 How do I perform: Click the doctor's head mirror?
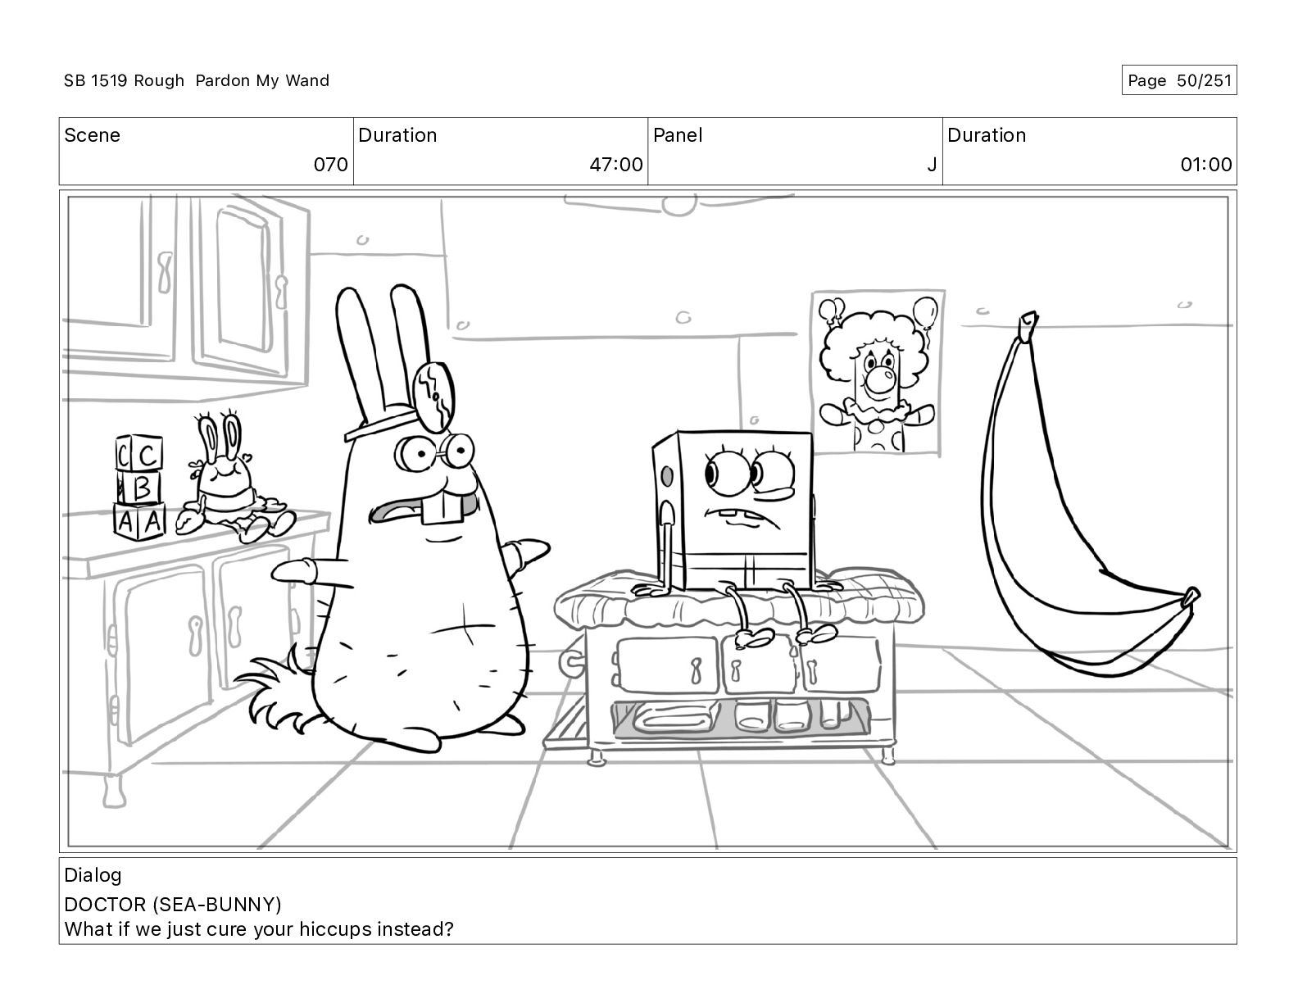(x=434, y=397)
